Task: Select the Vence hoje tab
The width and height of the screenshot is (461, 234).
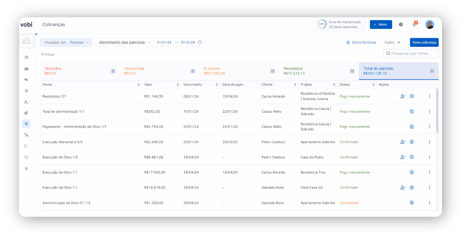Action: point(160,71)
